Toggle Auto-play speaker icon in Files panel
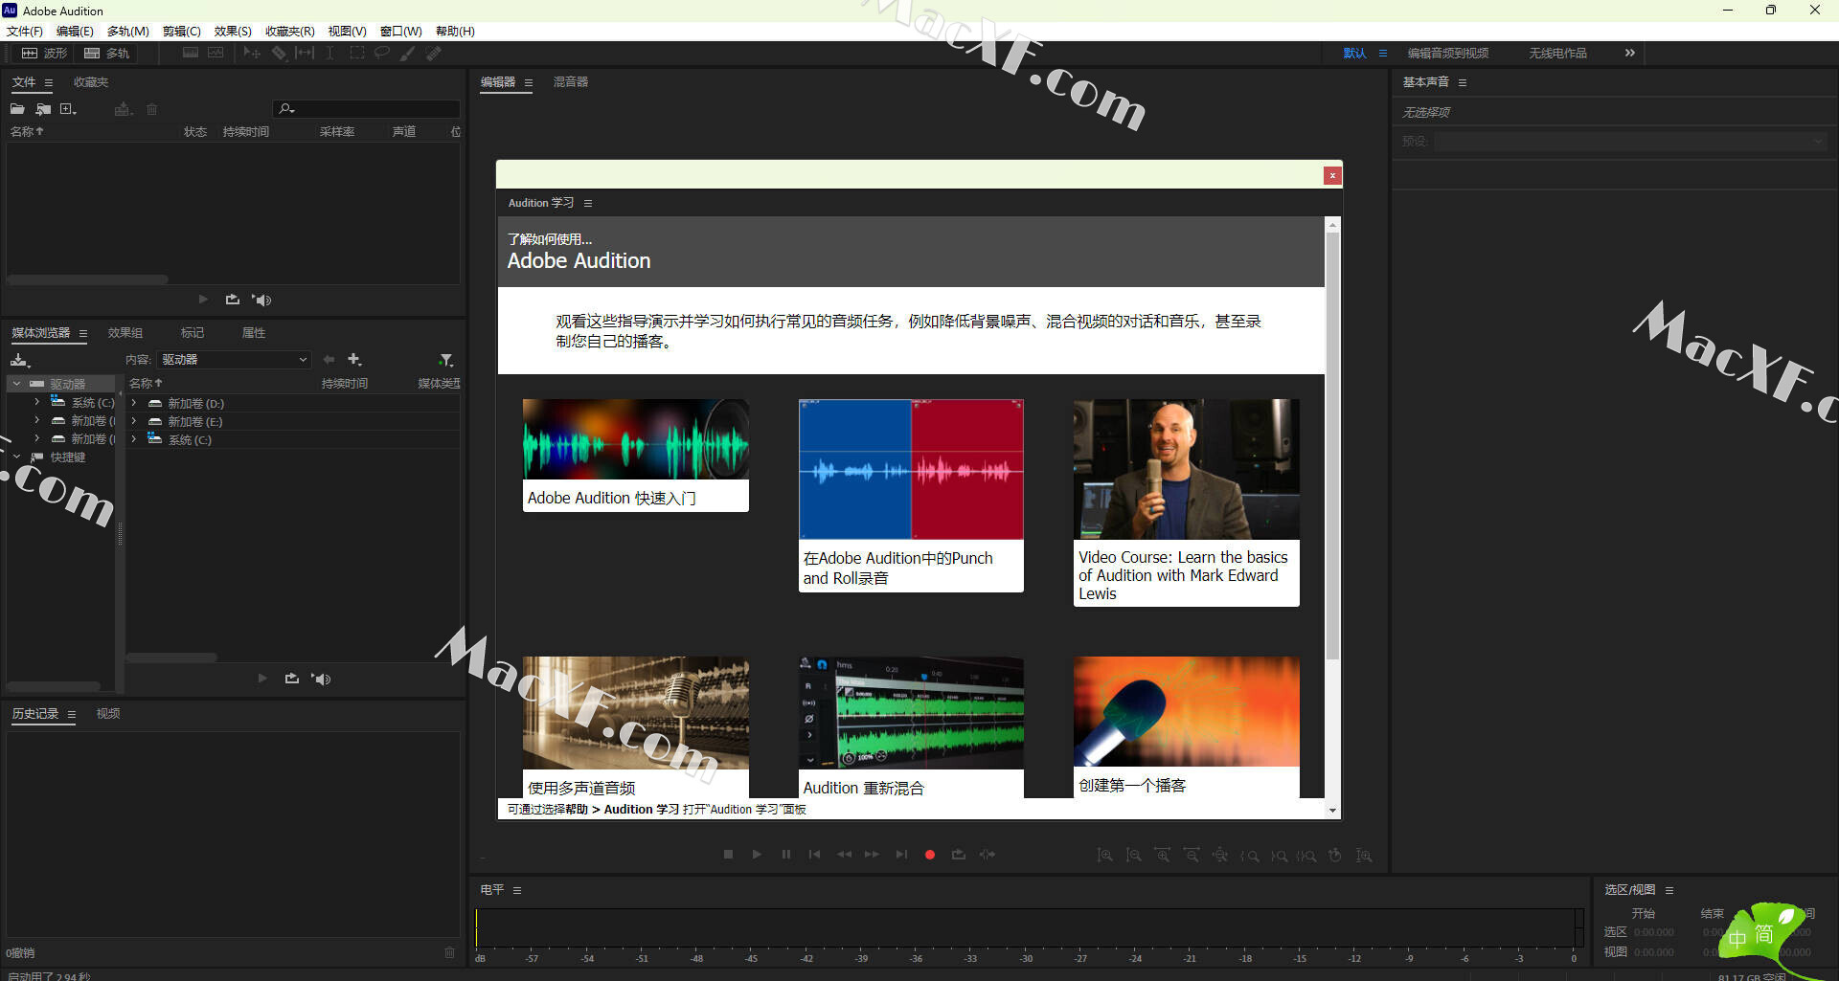The image size is (1839, 981). [x=261, y=300]
